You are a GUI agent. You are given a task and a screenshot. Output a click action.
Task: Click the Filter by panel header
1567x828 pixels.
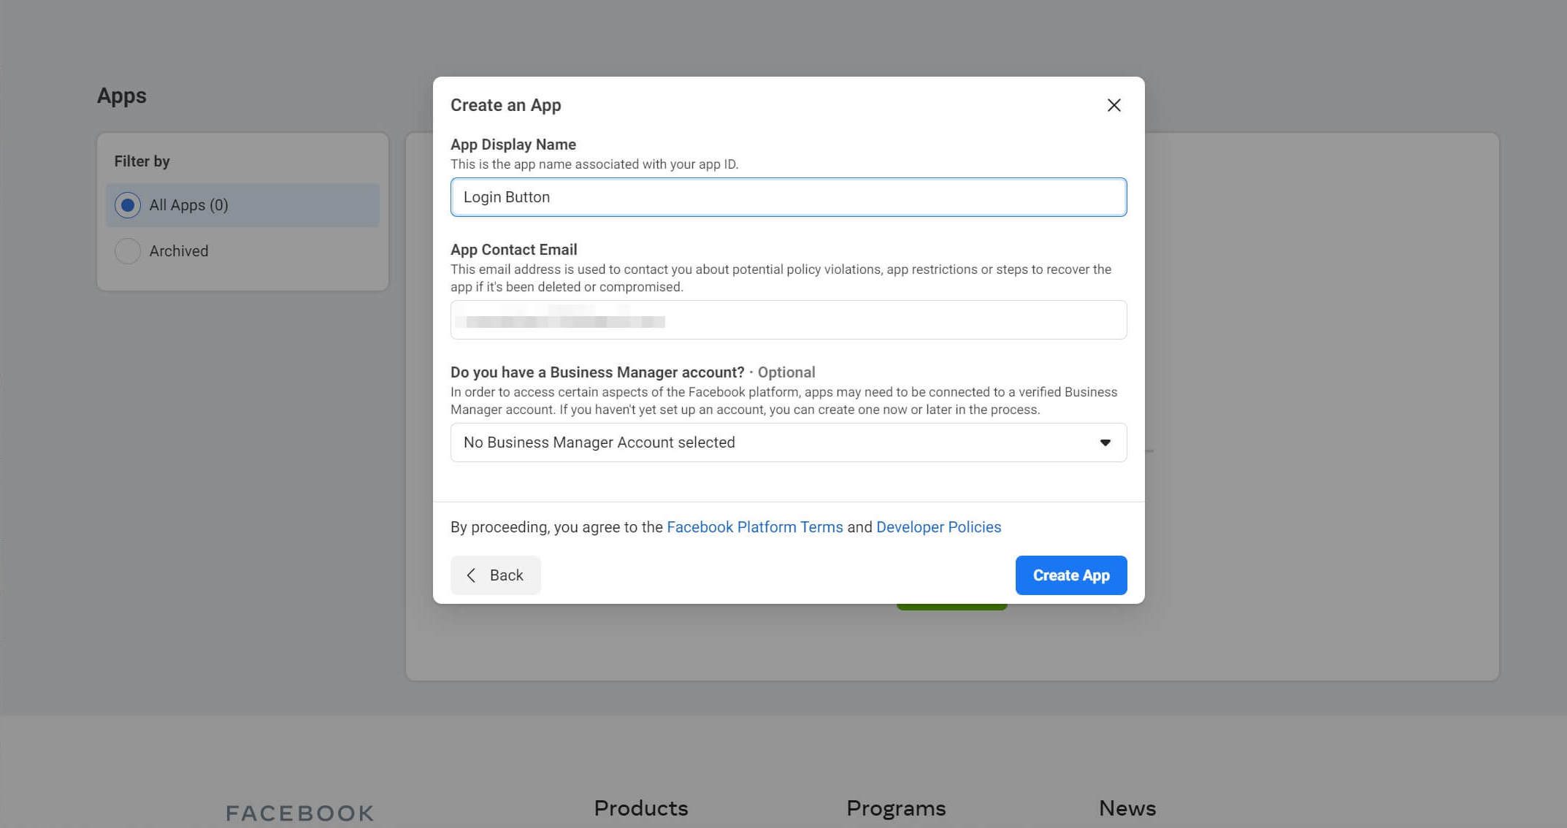pos(141,161)
